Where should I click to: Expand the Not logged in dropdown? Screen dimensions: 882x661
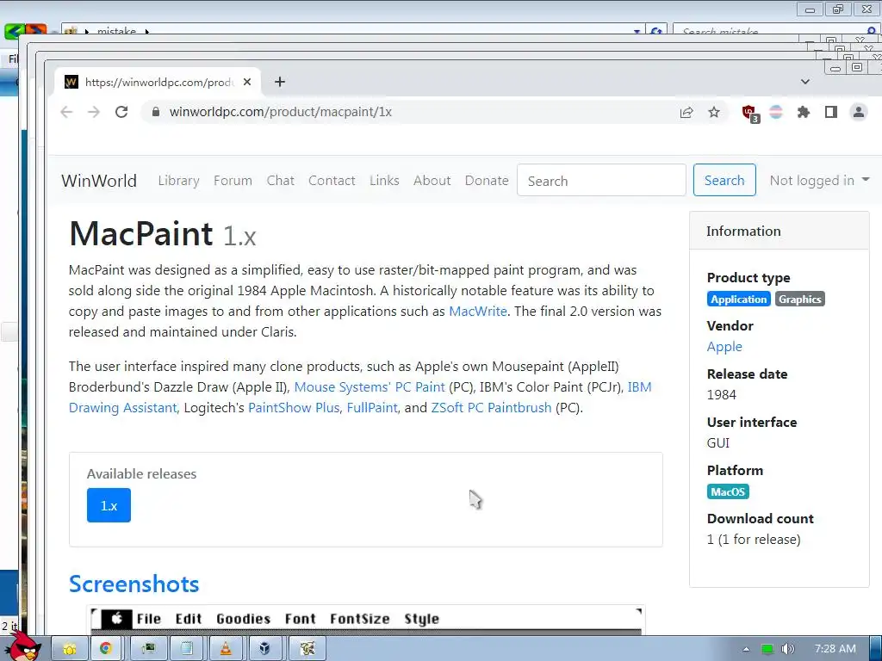[x=820, y=181]
